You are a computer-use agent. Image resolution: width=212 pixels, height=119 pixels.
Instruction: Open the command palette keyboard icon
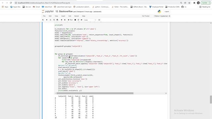click(99, 20)
